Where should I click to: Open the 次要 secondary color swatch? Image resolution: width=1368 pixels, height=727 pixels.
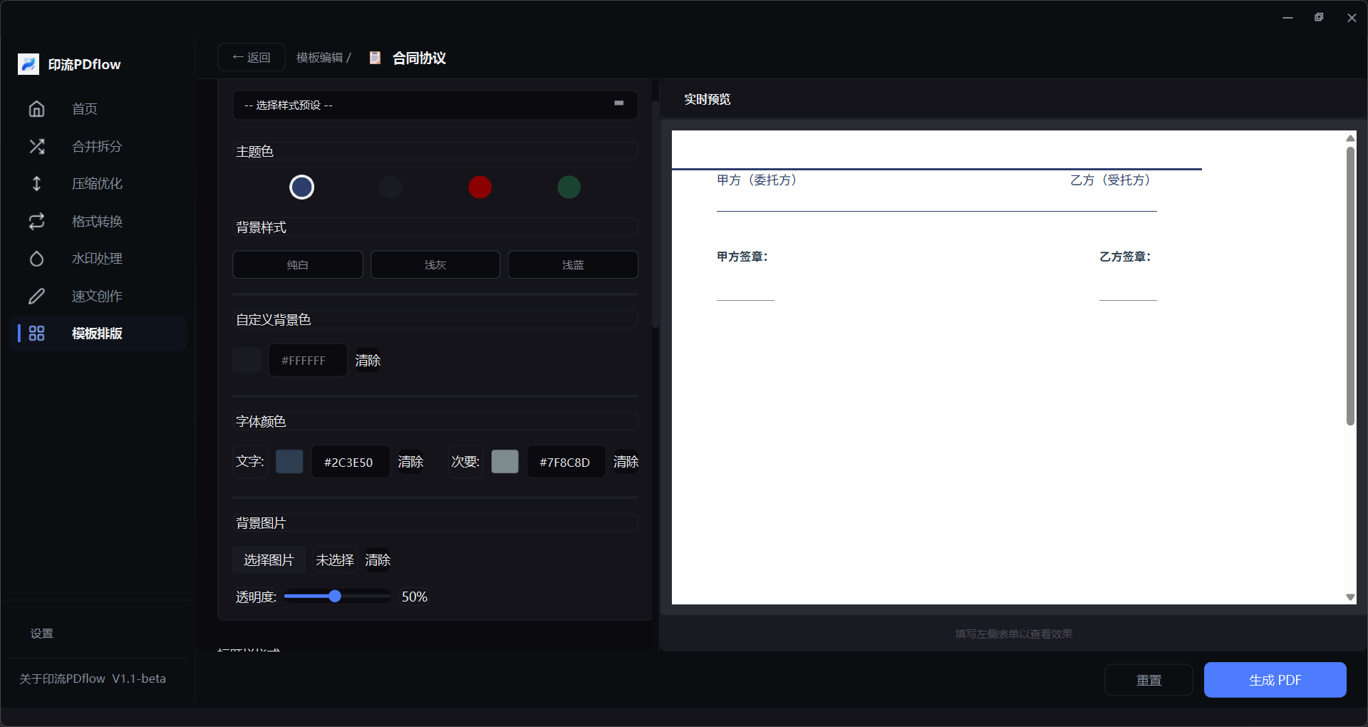[x=505, y=461]
